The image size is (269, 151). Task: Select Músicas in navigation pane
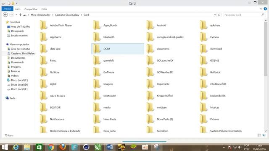[14, 71]
